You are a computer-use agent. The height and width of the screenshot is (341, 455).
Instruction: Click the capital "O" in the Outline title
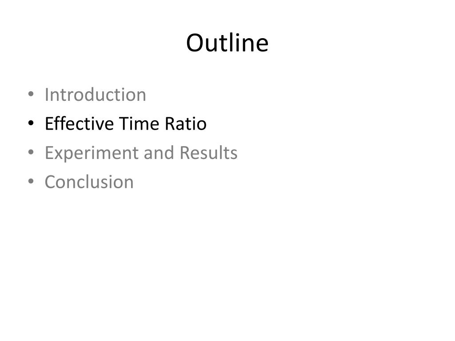pos(195,43)
